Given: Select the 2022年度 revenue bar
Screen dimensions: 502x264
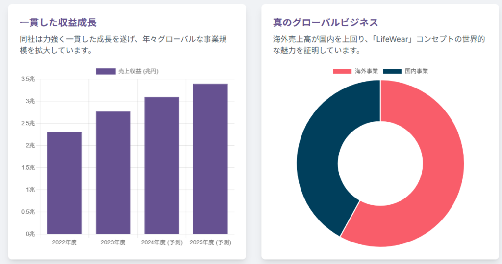Looking at the screenshot, I should pos(64,183).
